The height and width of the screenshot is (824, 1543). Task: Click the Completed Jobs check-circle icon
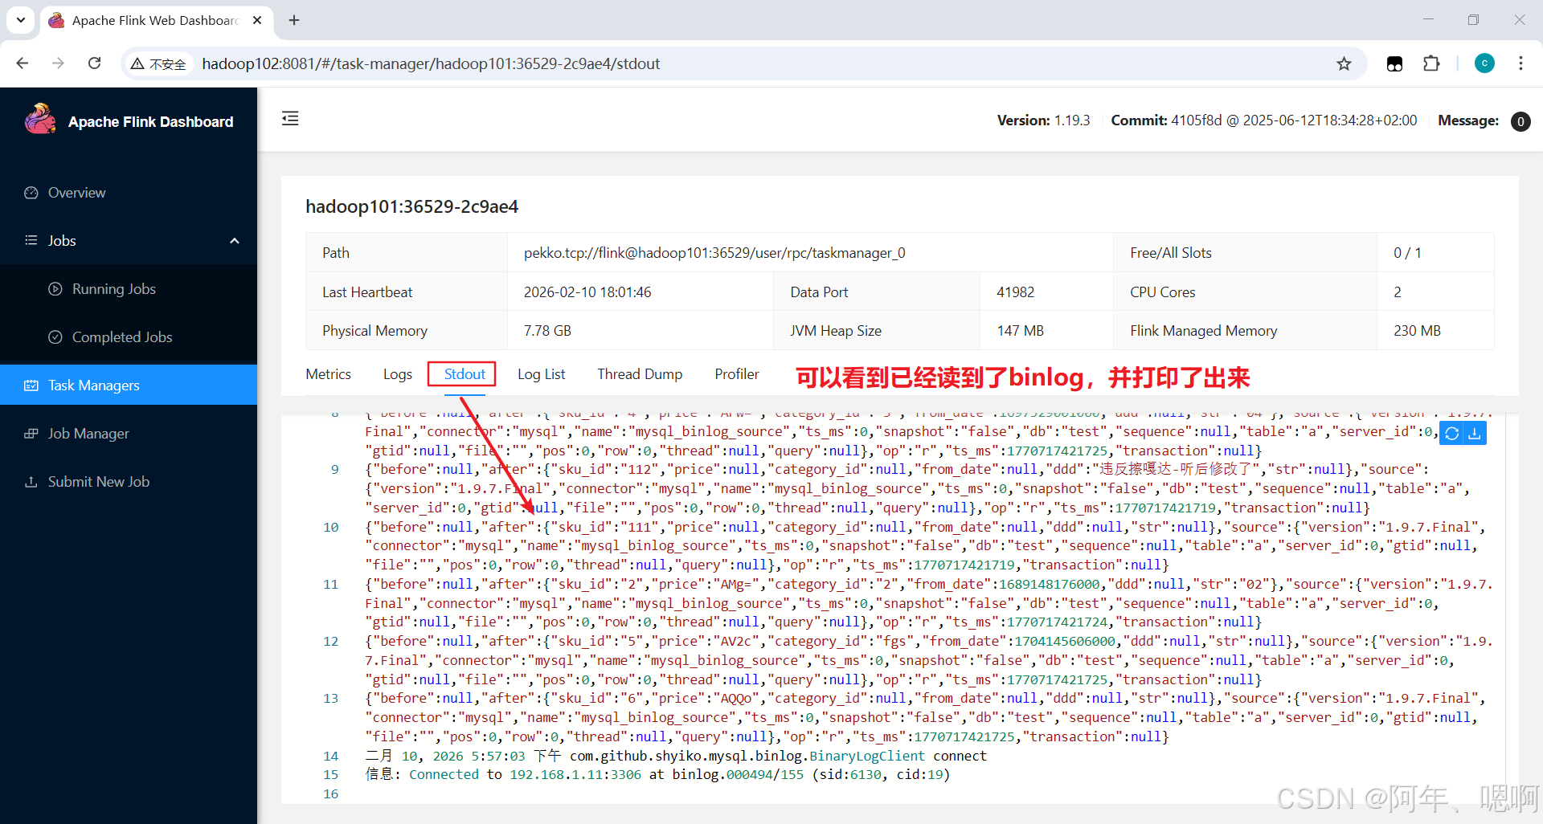click(x=55, y=337)
